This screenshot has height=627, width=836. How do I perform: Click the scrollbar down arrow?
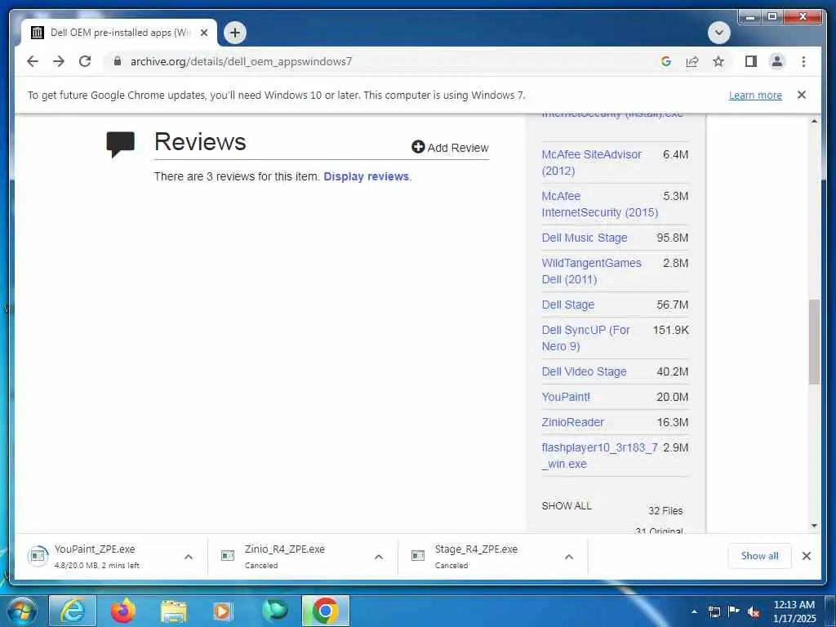click(814, 526)
